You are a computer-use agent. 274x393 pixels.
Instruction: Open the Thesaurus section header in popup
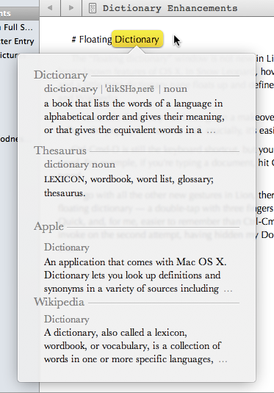60,151
